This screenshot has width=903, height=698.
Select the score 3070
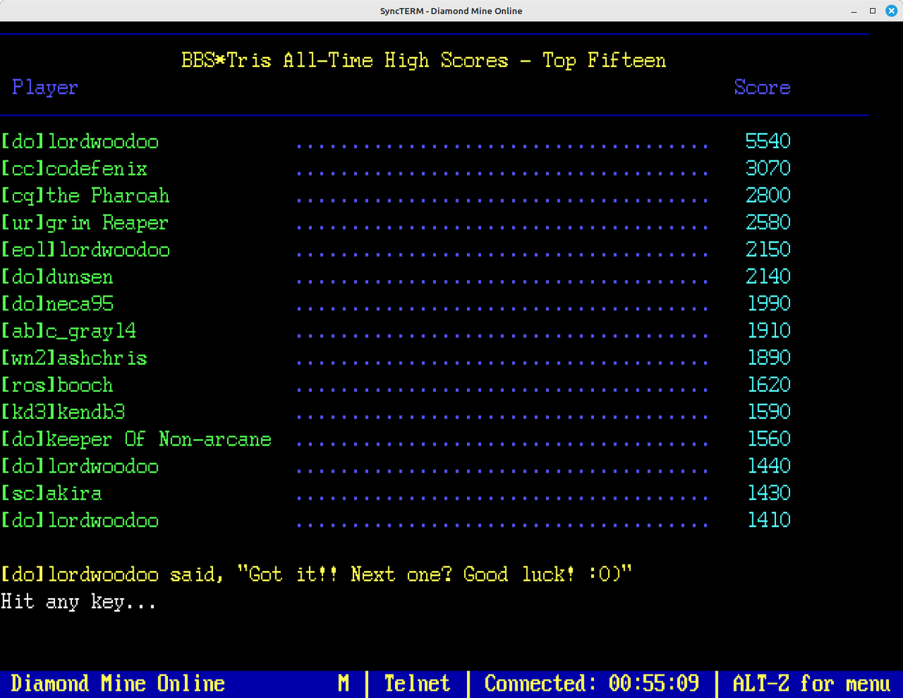point(768,168)
